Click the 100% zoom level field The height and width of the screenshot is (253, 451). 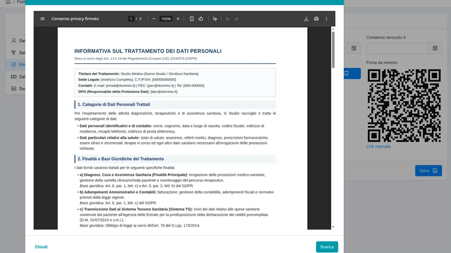pyautogui.click(x=166, y=19)
